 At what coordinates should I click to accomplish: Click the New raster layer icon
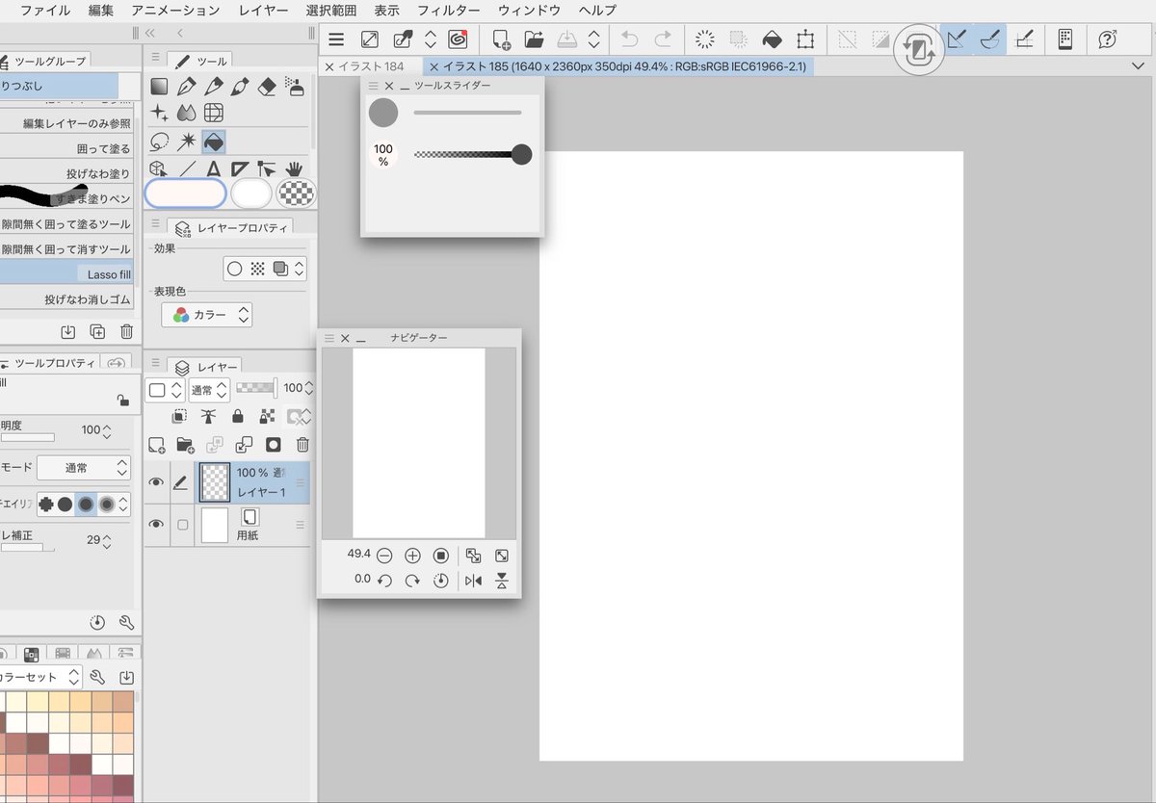coord(157,445)
